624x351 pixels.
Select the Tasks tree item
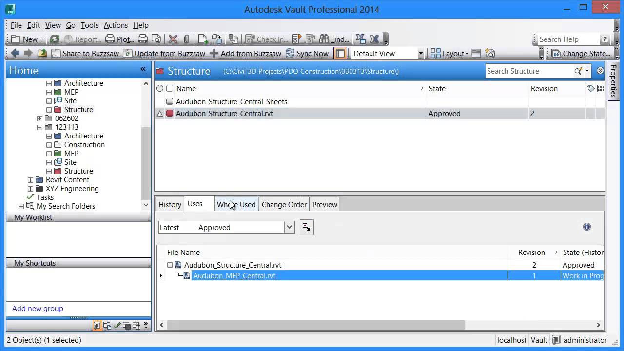45,197
